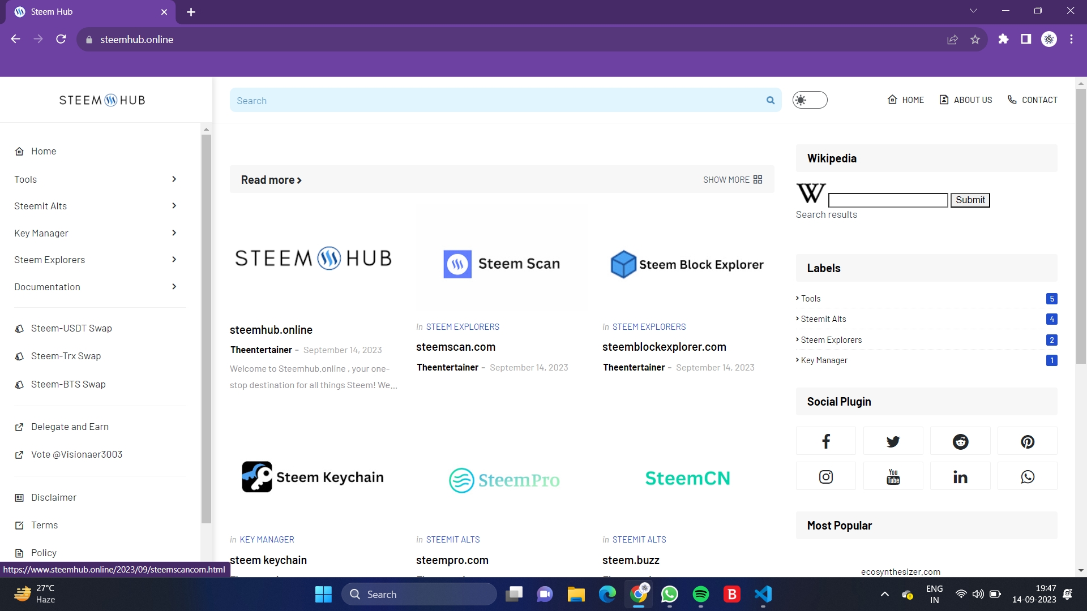Open the Reddit social icon
This screenshot has width=1087, height=611.
click(x=960, y=441)
